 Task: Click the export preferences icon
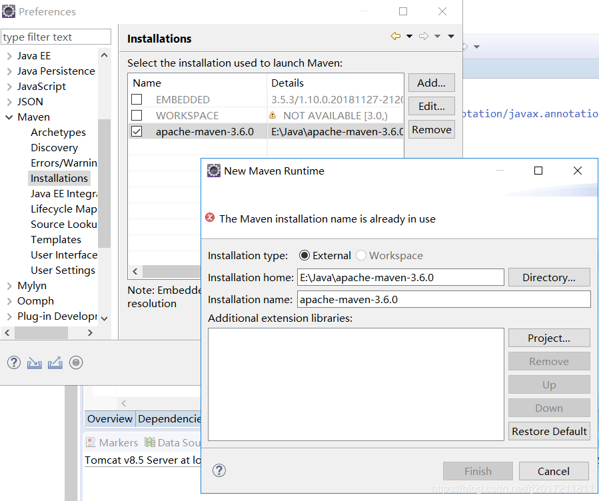[x=55, y=362]
